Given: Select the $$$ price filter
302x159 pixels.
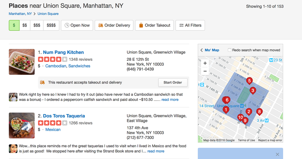Looking at the screenshot, I should pyautogui.click(x=37, y=25).
